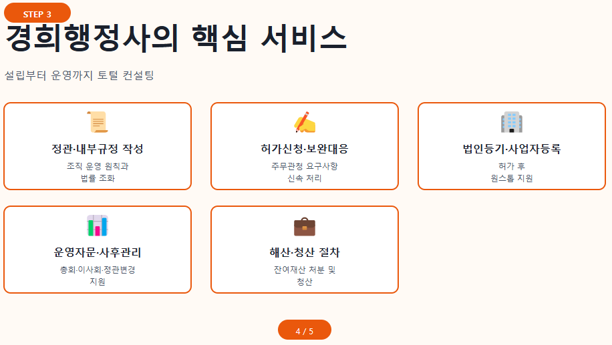This screenshot has width=612, height=345.
Task: Open the 정관·내부규정 작성 card title
Action: 98,148
